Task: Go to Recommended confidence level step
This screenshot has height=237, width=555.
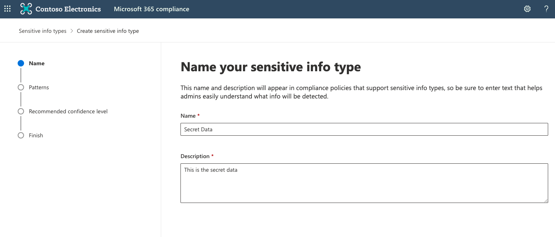Action: pos(68,111)
